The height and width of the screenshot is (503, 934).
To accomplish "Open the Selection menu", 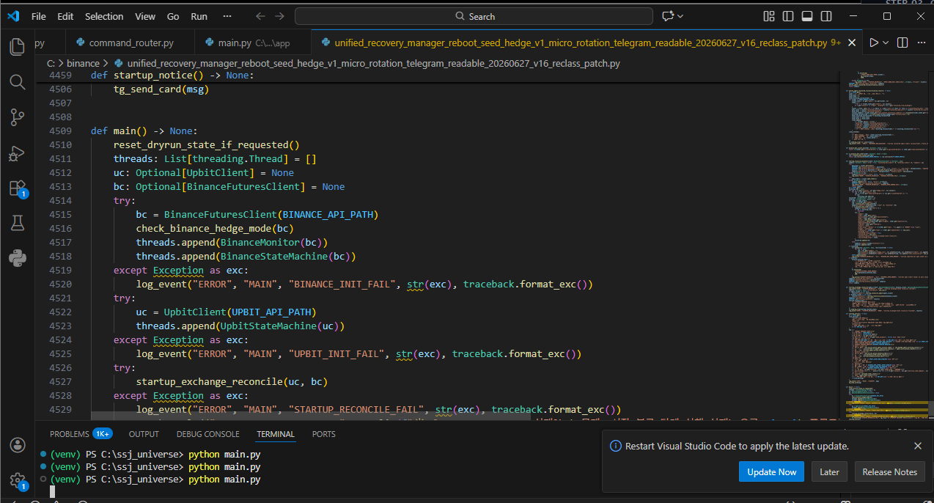I will click(x=104, y=16).
